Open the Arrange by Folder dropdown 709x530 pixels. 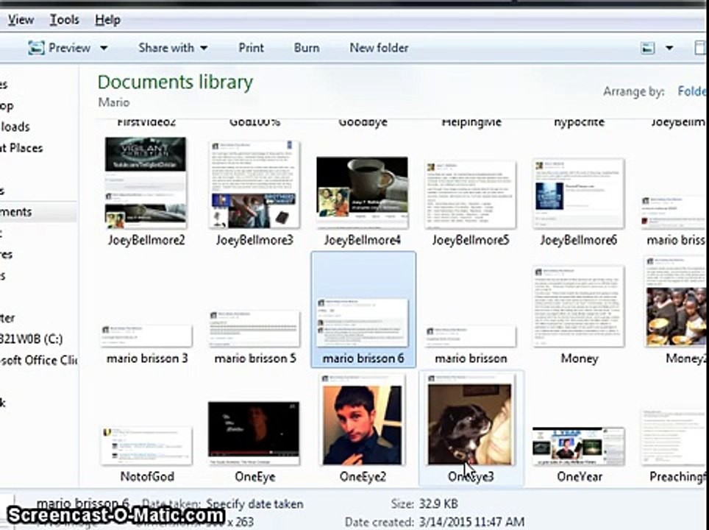[692, 91]
